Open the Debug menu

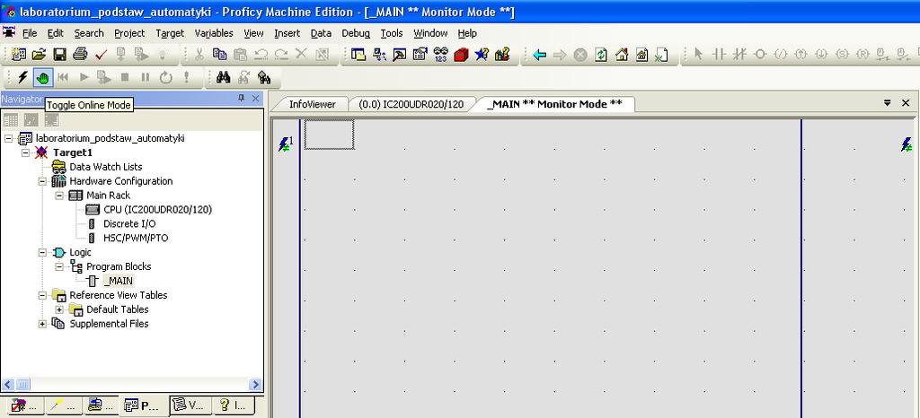[356, 33]
